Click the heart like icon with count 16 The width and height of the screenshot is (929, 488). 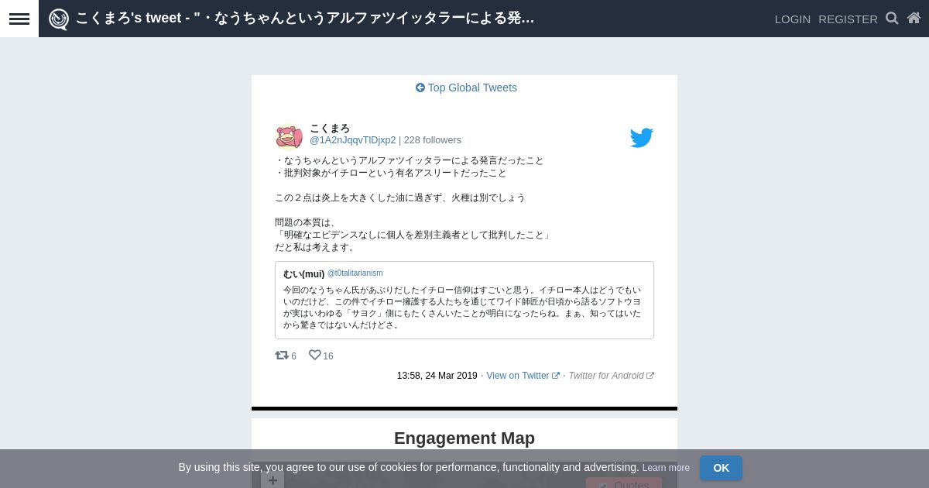pos(315,356)
